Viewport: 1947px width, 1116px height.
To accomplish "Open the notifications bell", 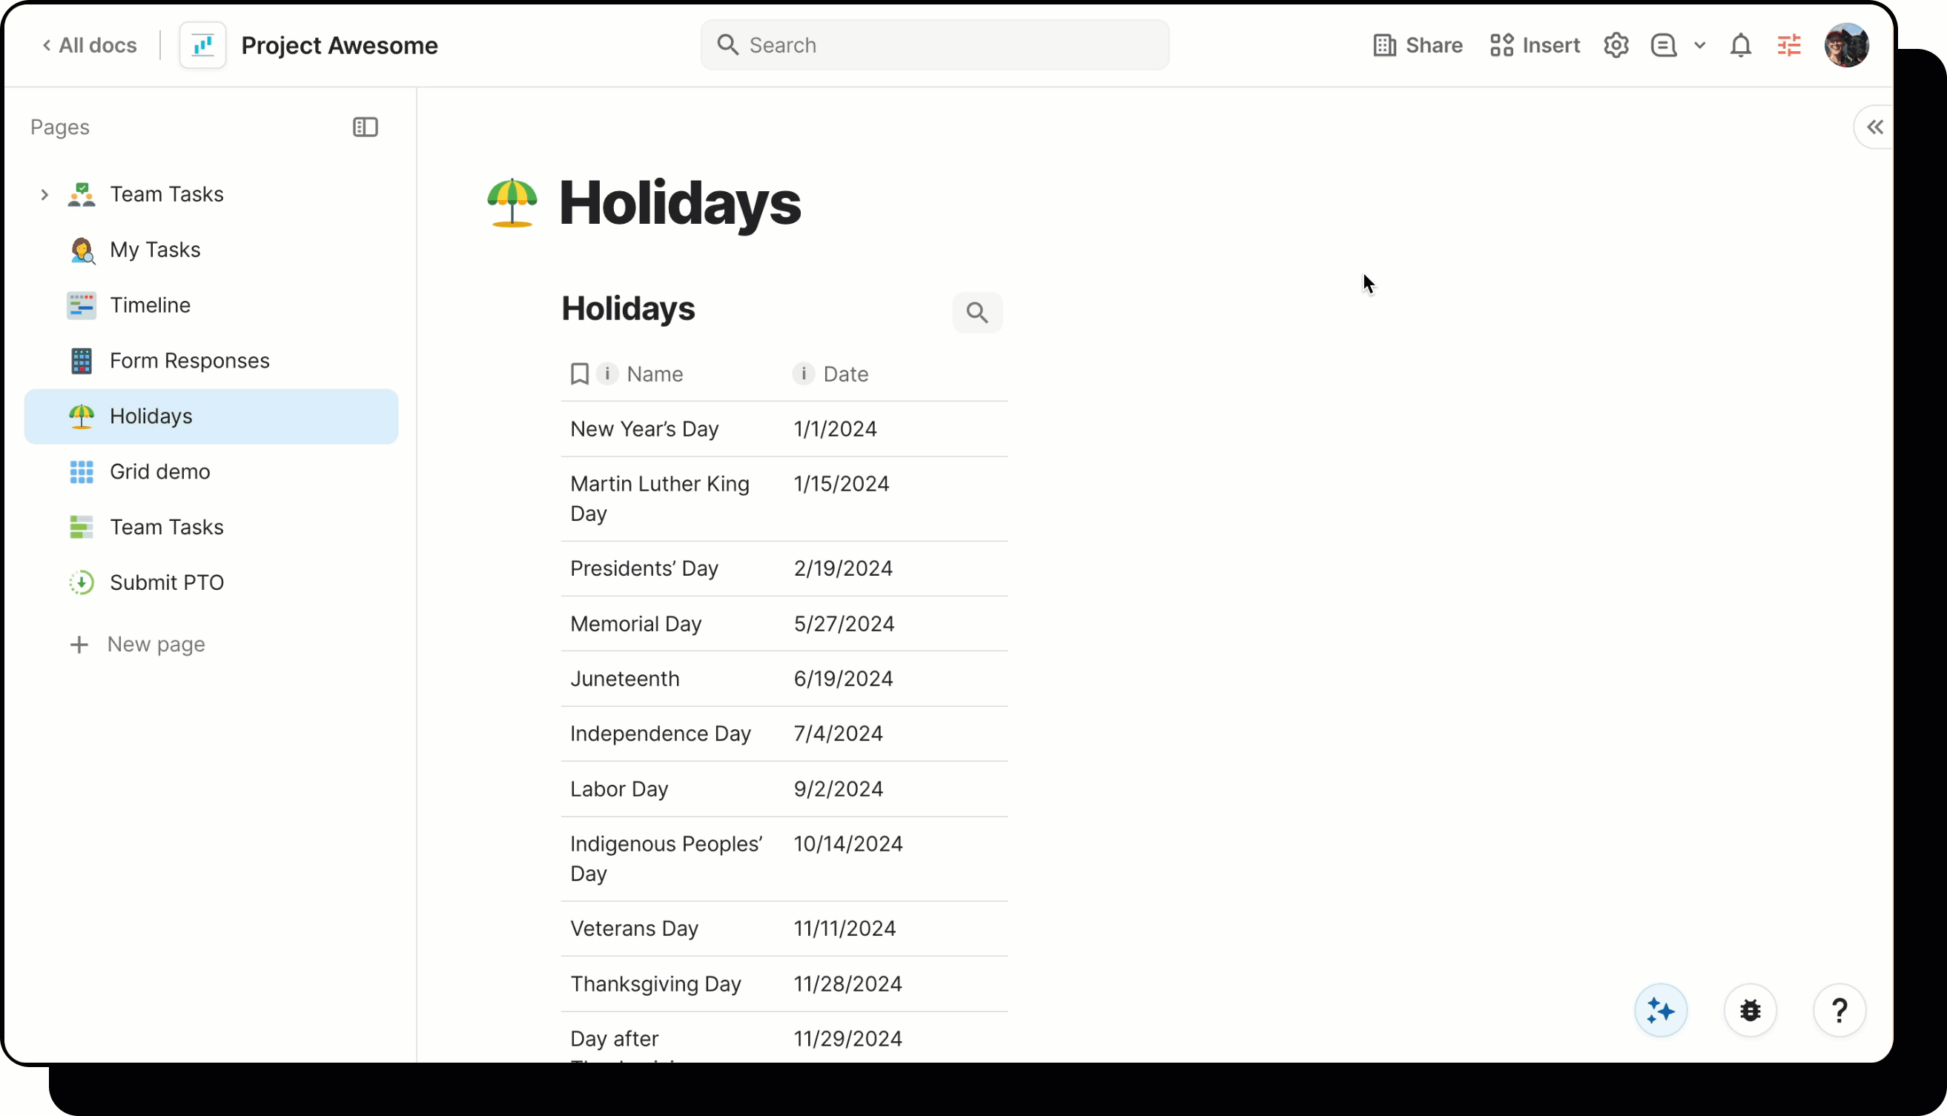I will (1740, 45).
